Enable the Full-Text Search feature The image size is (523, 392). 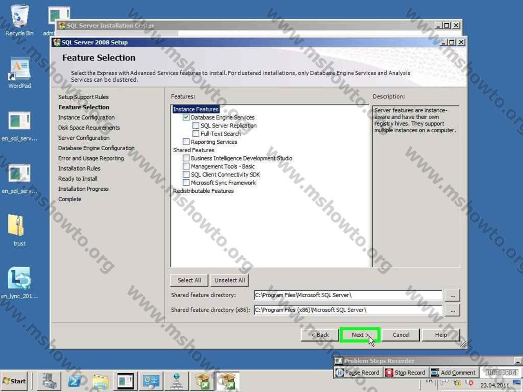196,134
